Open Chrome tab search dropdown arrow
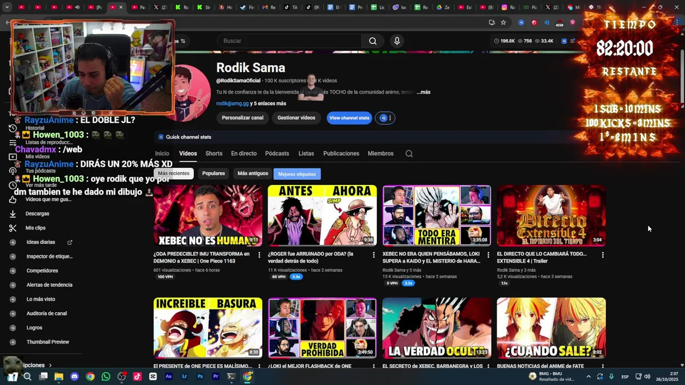The image size is (685, 385). click(x=7, y=7)
